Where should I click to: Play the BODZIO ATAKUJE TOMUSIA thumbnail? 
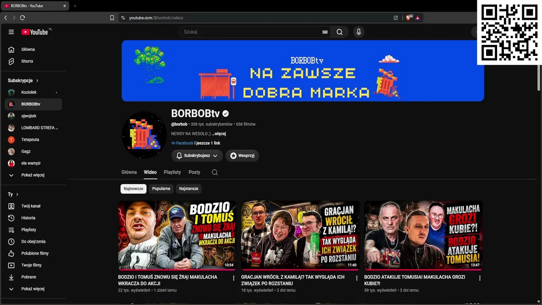423,235
